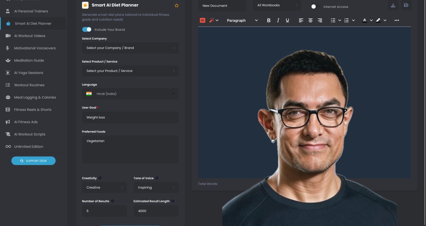Navigate to AI Yoga Sessions

pos(33,73)
